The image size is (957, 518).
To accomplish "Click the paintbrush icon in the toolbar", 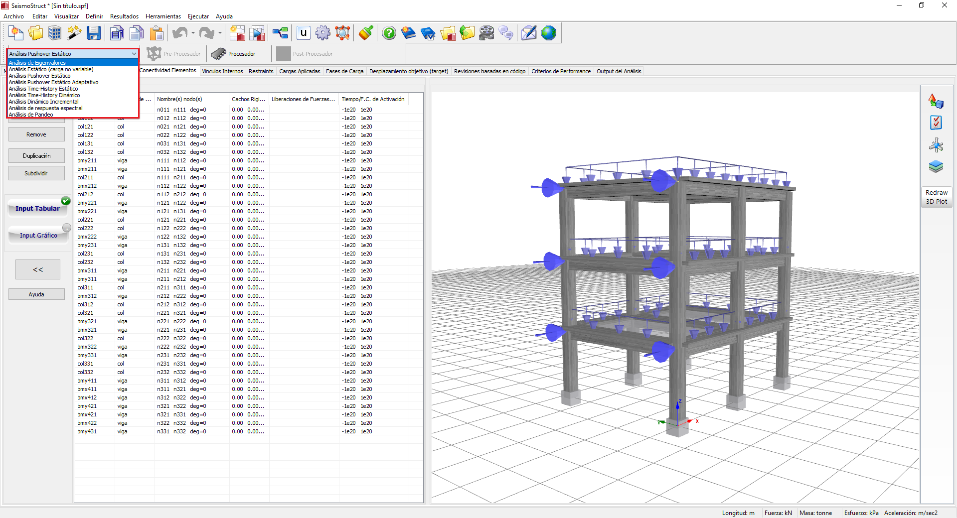I will [x=366, y=33].
